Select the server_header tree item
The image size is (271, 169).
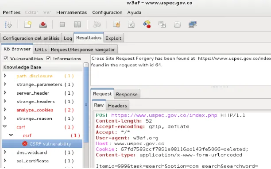(33, 93)
